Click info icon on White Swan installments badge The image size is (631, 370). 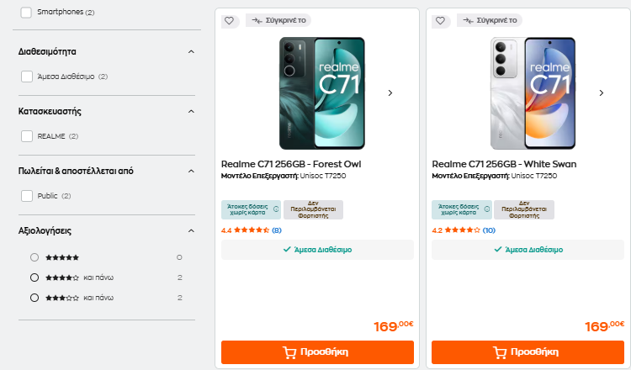click(x=486, y=209)
